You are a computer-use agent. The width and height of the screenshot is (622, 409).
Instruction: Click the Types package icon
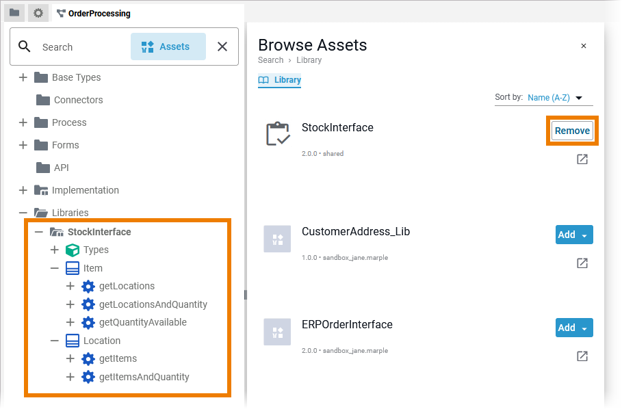[73, 250]
